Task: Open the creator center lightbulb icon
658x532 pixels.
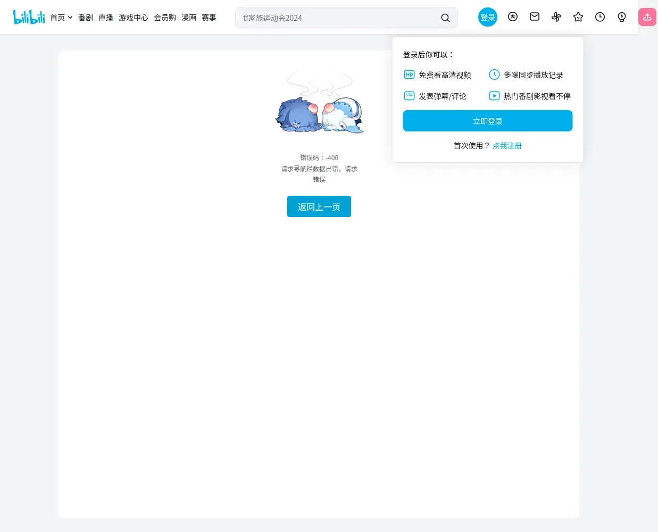Action: pos(622,17)
